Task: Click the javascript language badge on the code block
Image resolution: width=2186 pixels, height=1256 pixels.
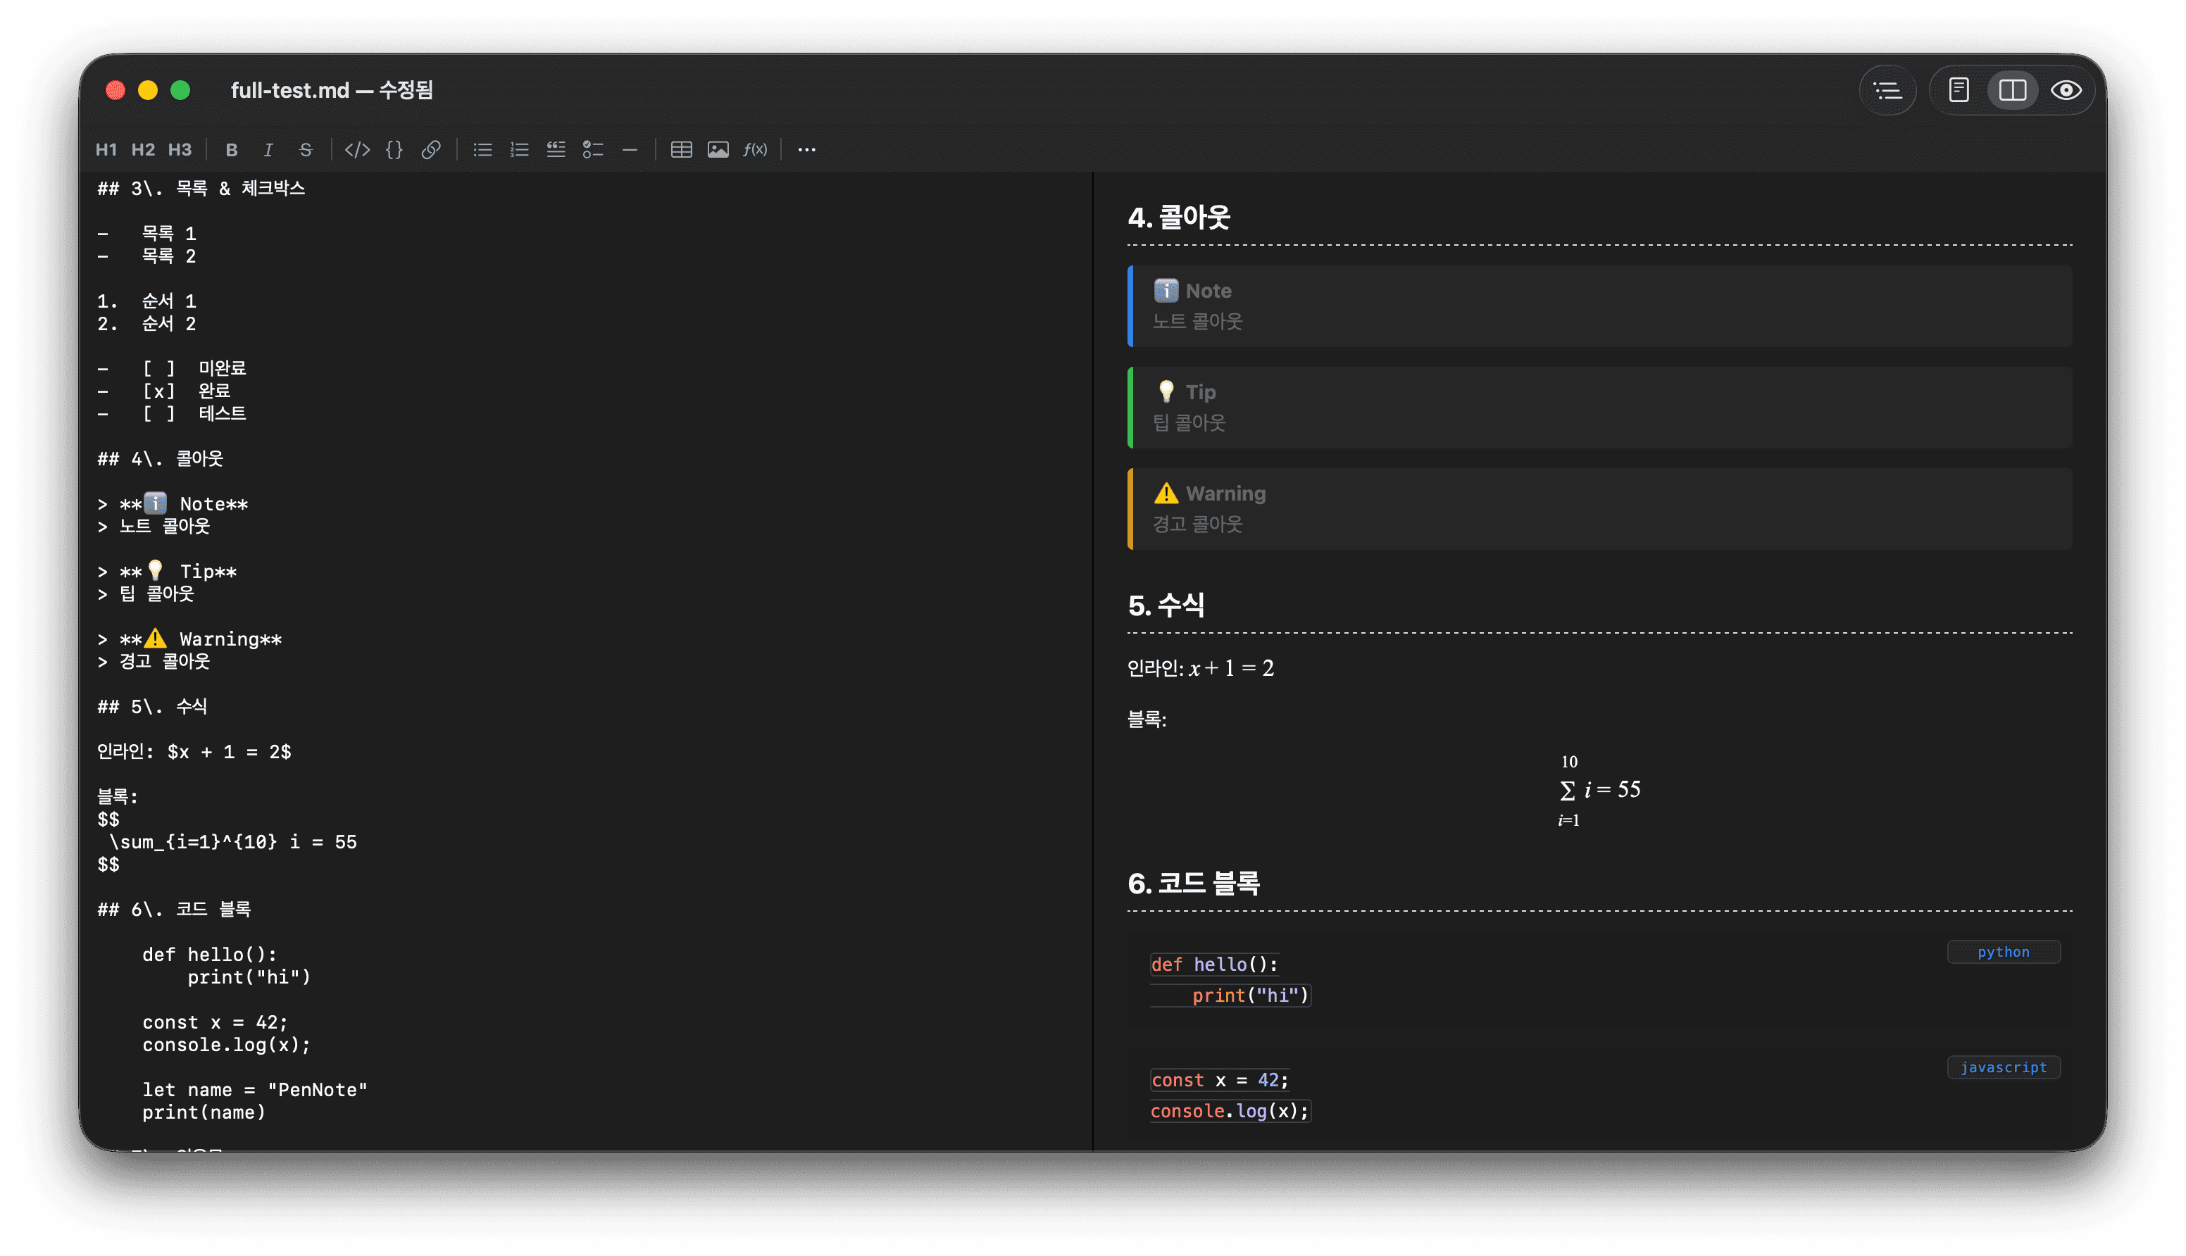Action: point(2003,1067)
